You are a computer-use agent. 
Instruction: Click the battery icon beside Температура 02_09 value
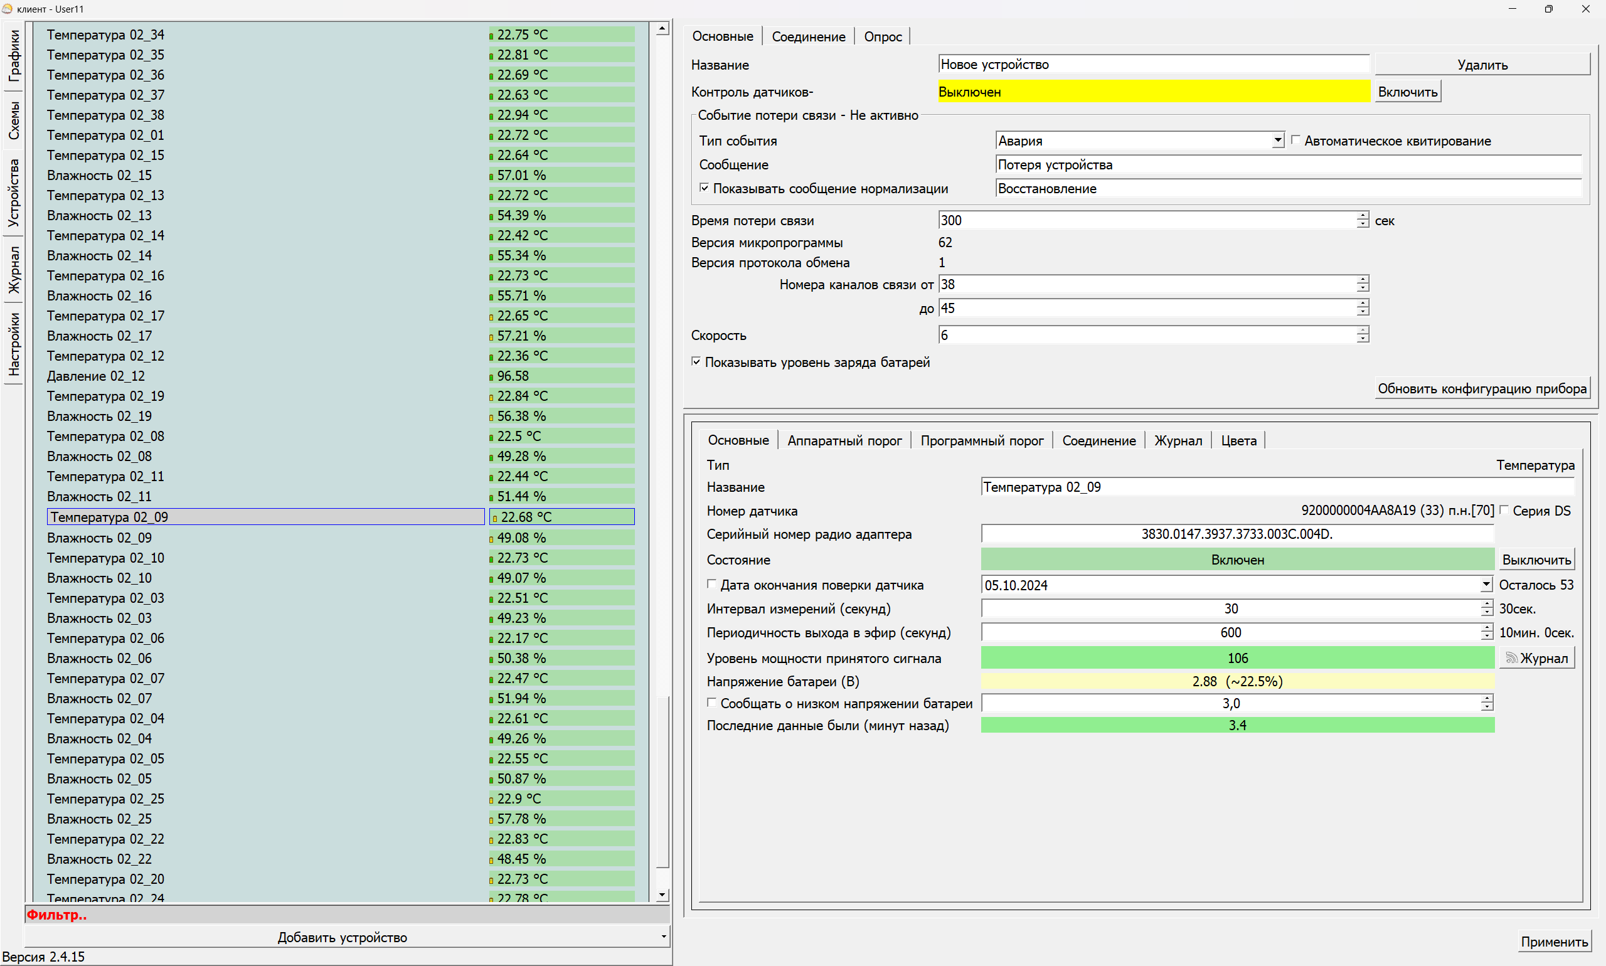point(495,518)
